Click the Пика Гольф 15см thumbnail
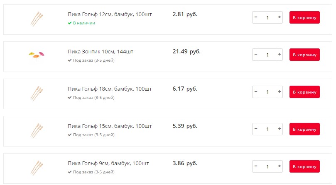 [37, 131]
